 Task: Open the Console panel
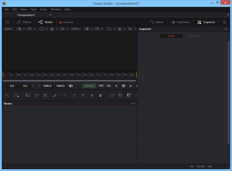coord(66,22)
